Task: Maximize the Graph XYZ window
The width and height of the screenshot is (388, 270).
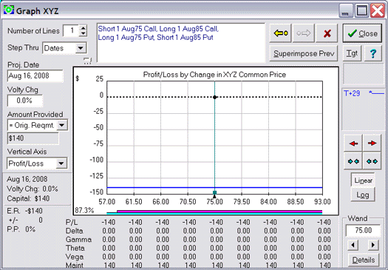Action: (x=362, y=10)
